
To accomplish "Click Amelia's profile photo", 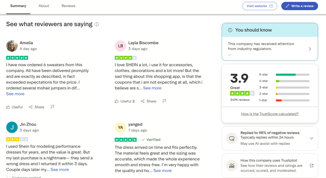I will (12, 46).
